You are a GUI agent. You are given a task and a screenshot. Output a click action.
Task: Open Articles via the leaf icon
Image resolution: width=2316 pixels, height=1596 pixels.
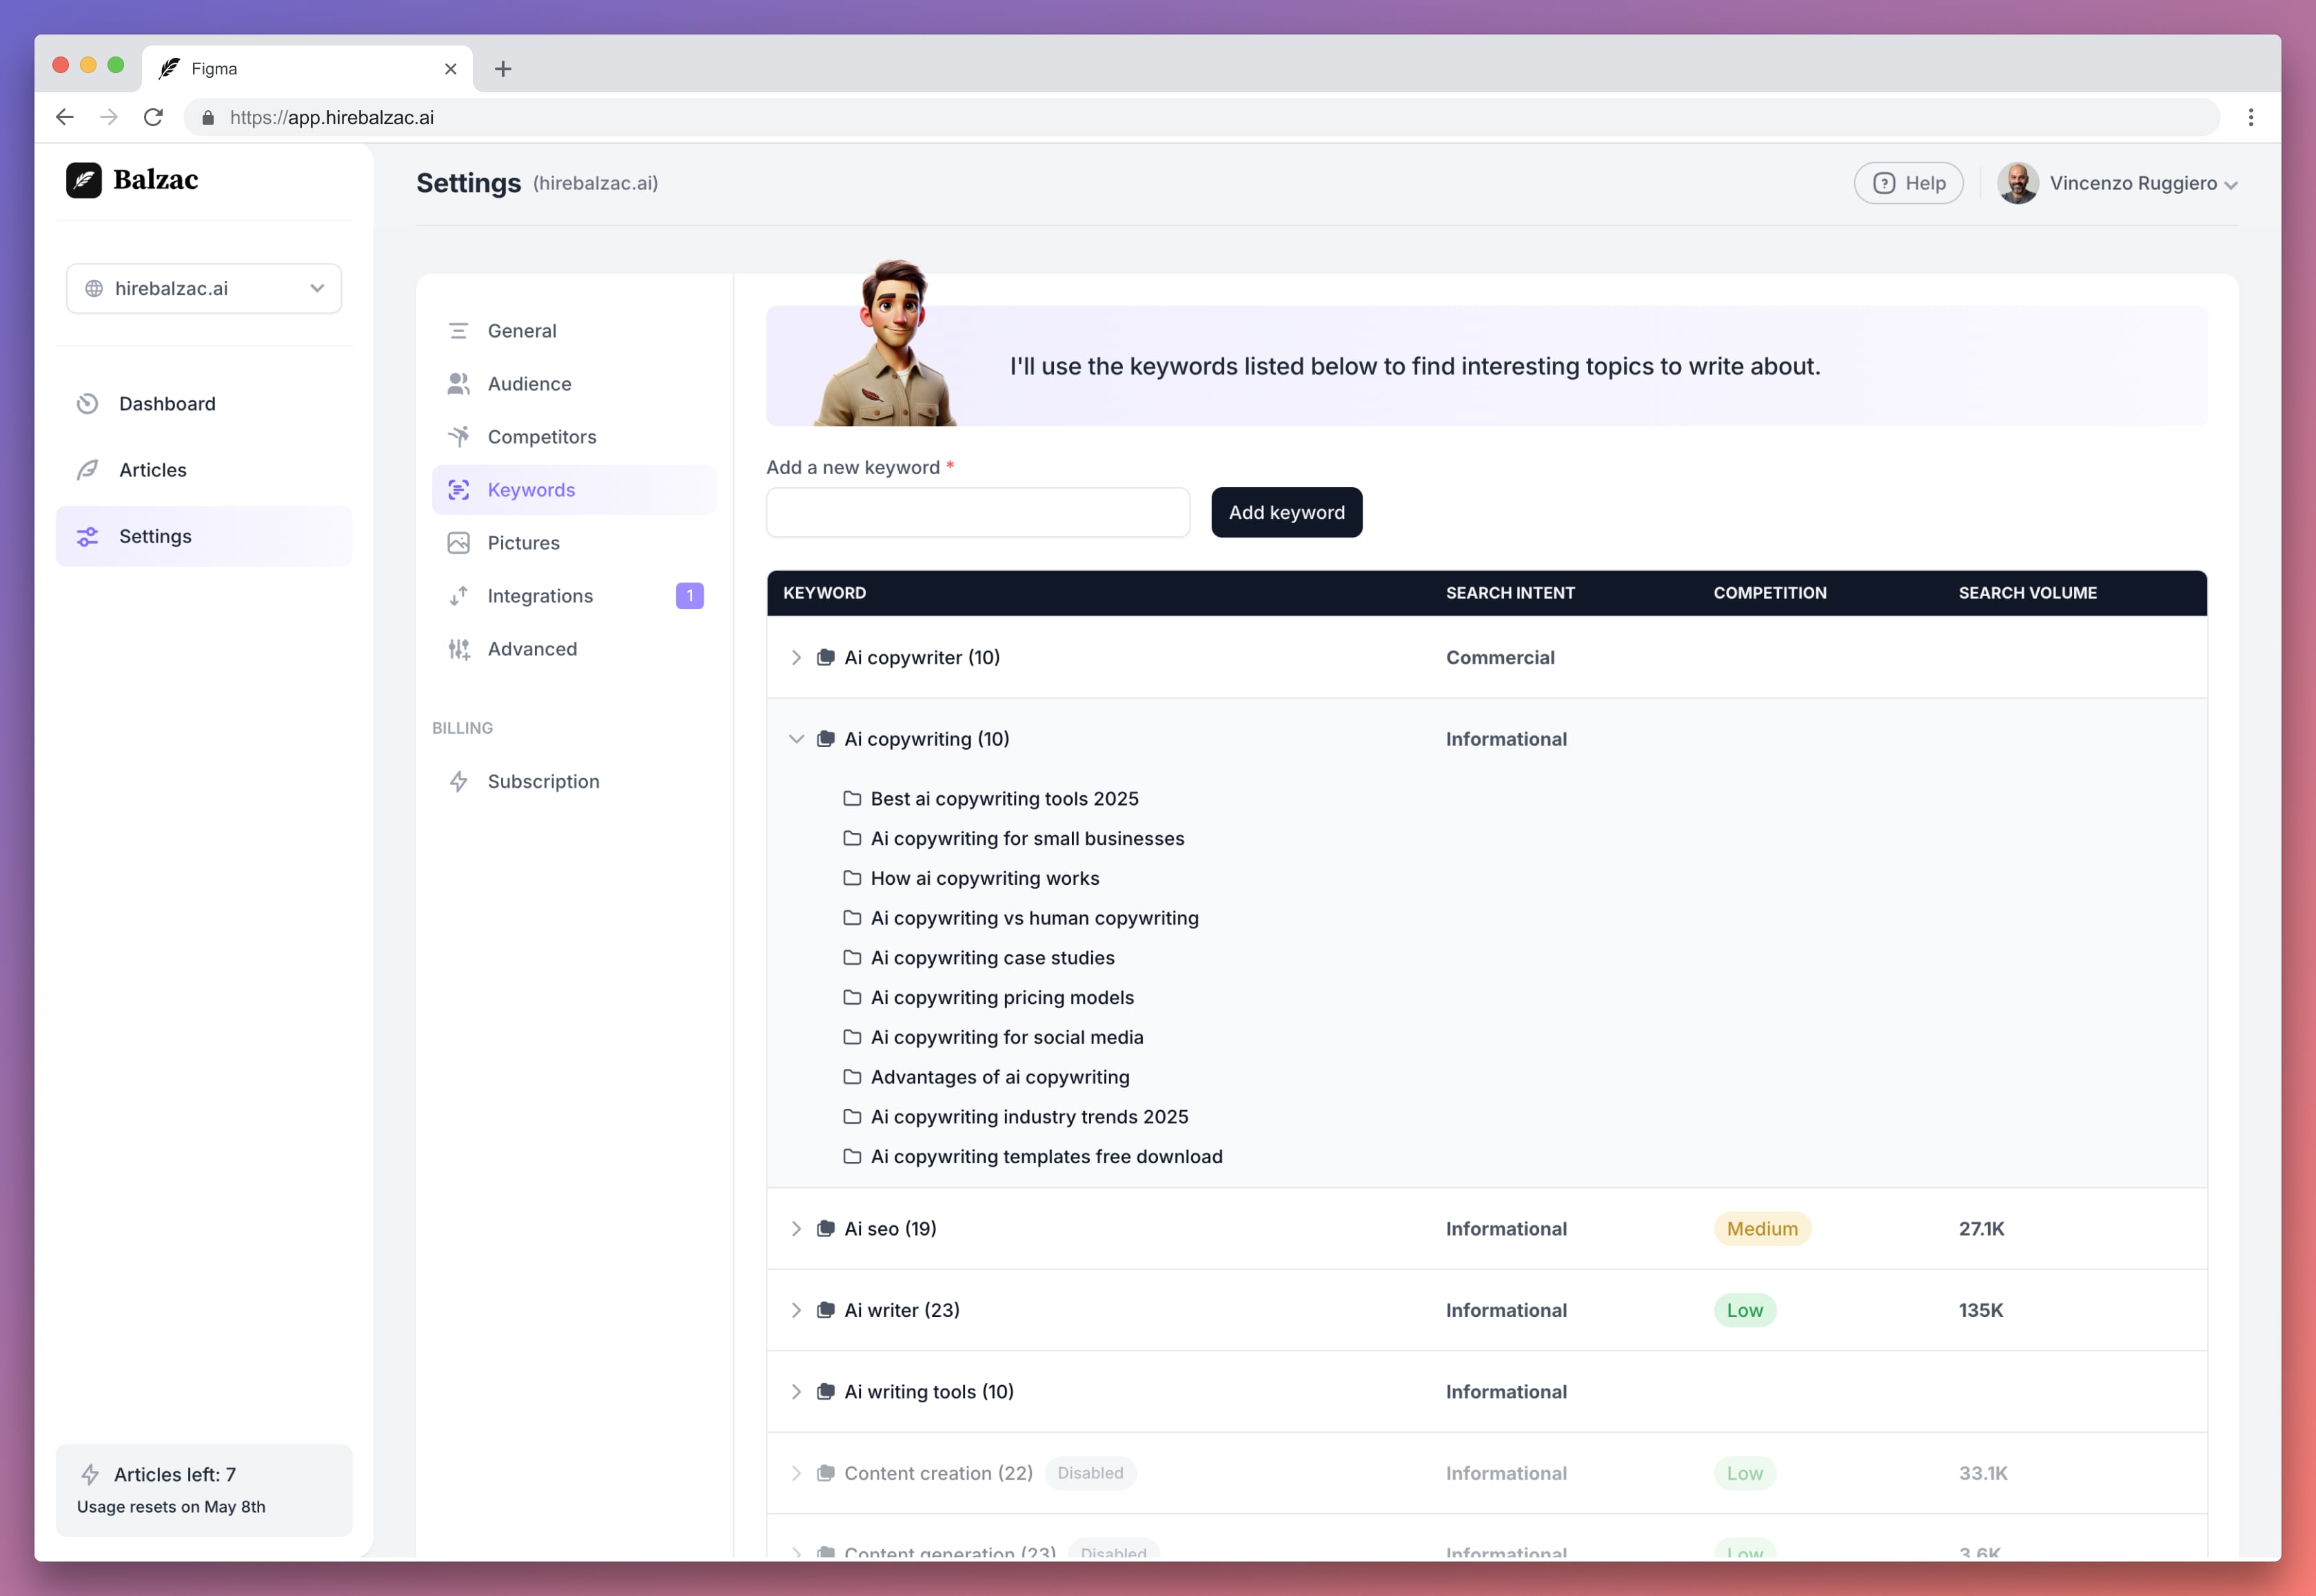pyautogui.click(x=88, y=470)
